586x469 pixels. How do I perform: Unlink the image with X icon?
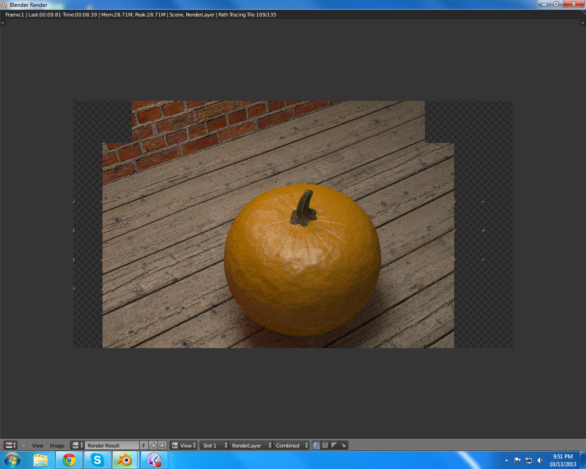(162, 445)
